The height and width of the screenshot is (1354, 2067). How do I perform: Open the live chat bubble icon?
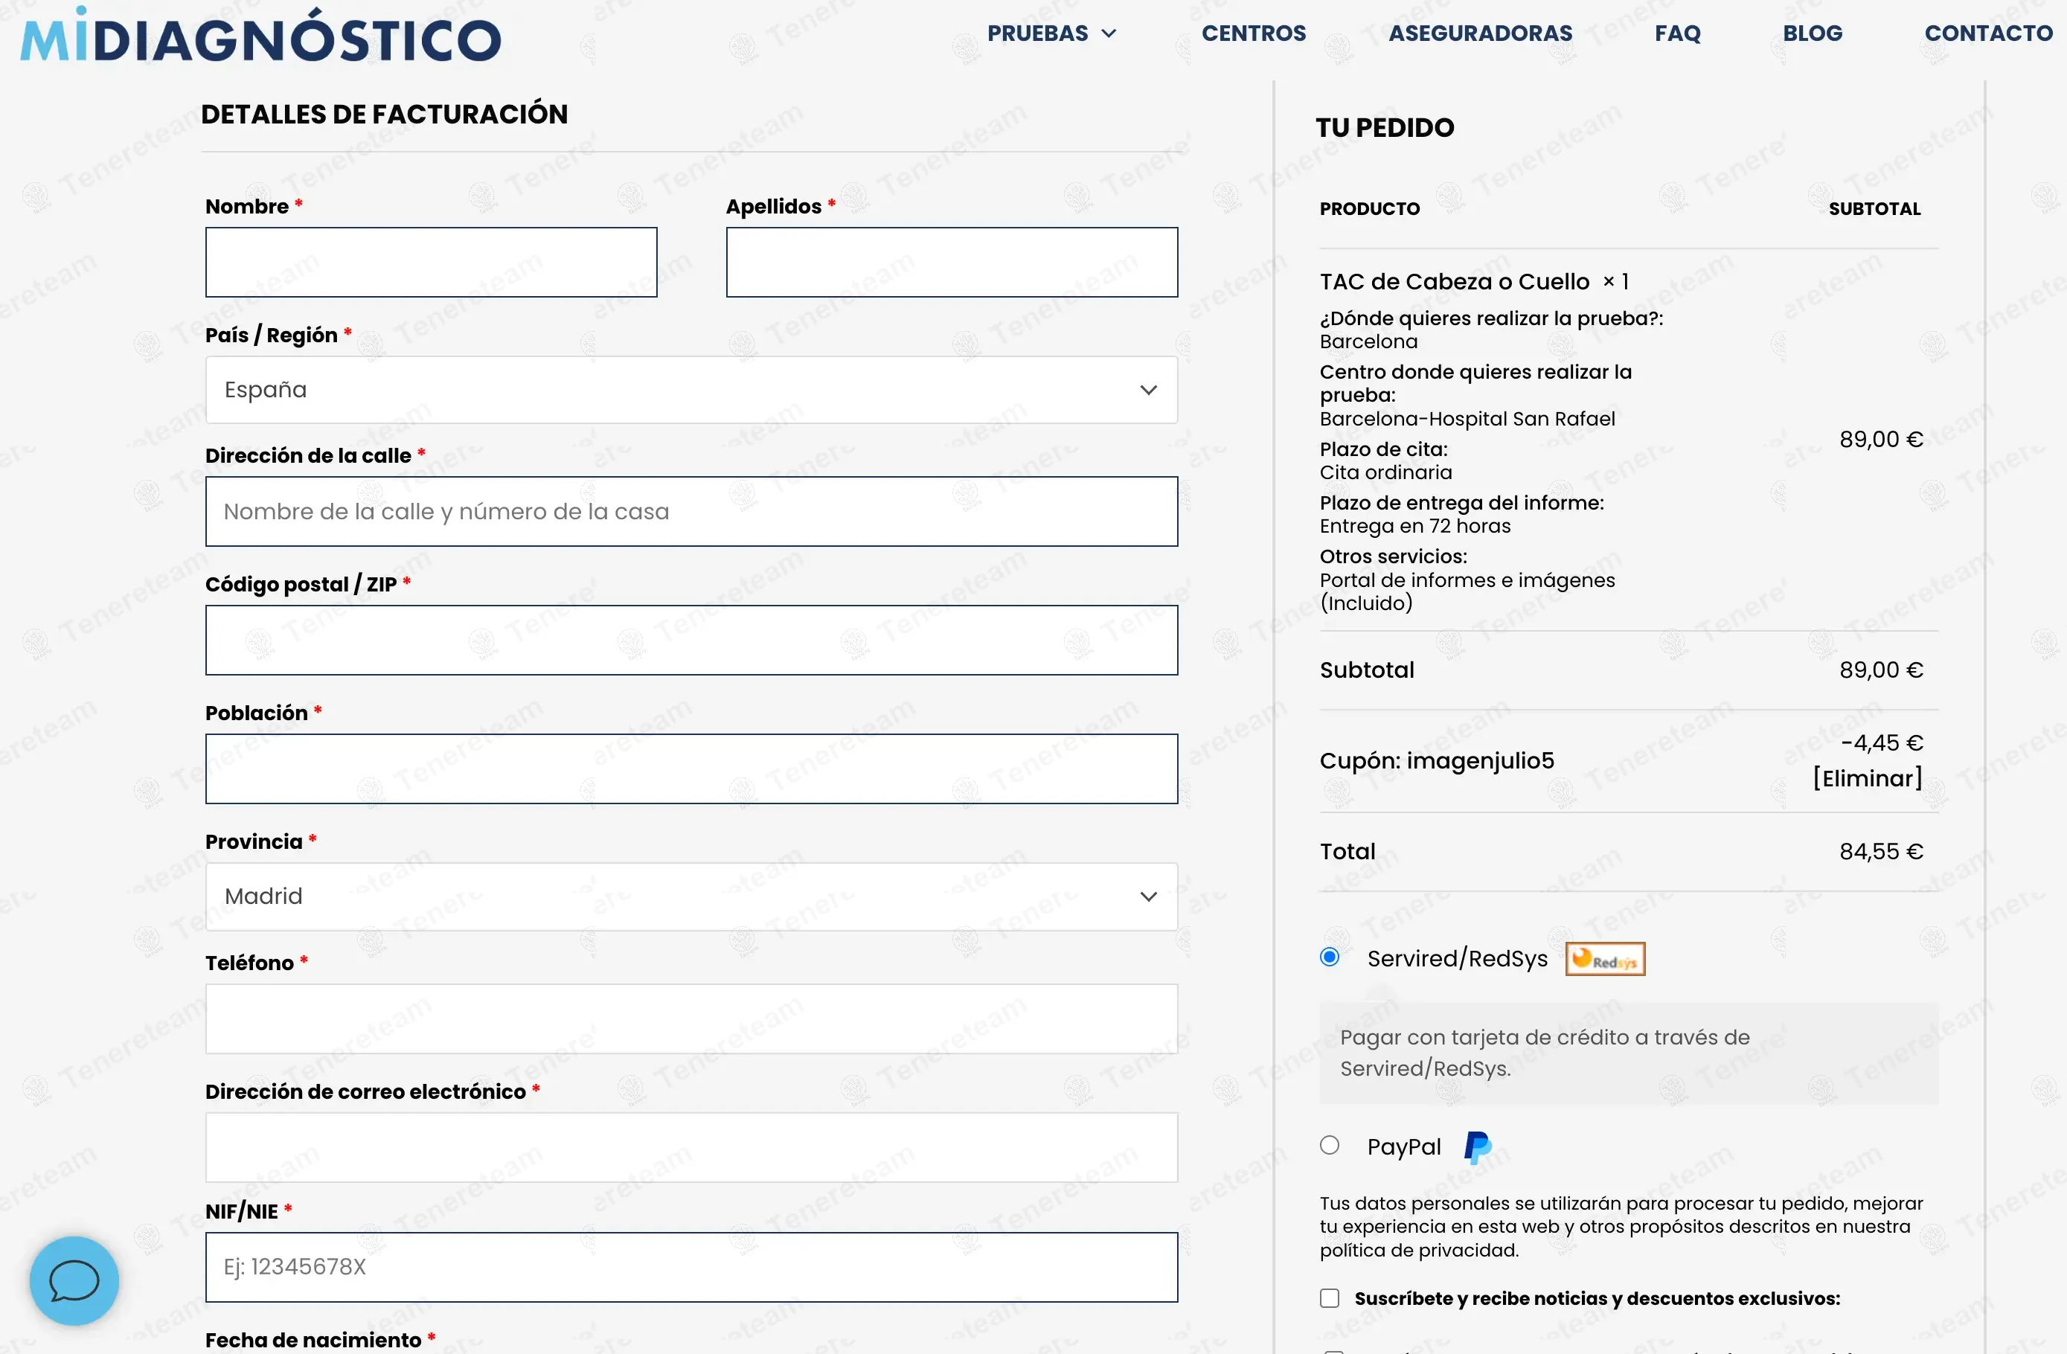pyautogui.click(x=74, y=1281)
